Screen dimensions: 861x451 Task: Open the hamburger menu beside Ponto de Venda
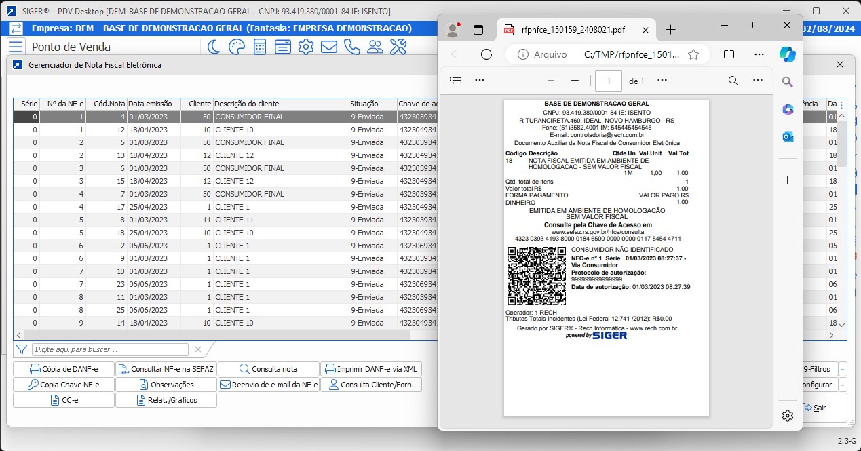click(x=16, y=47)
